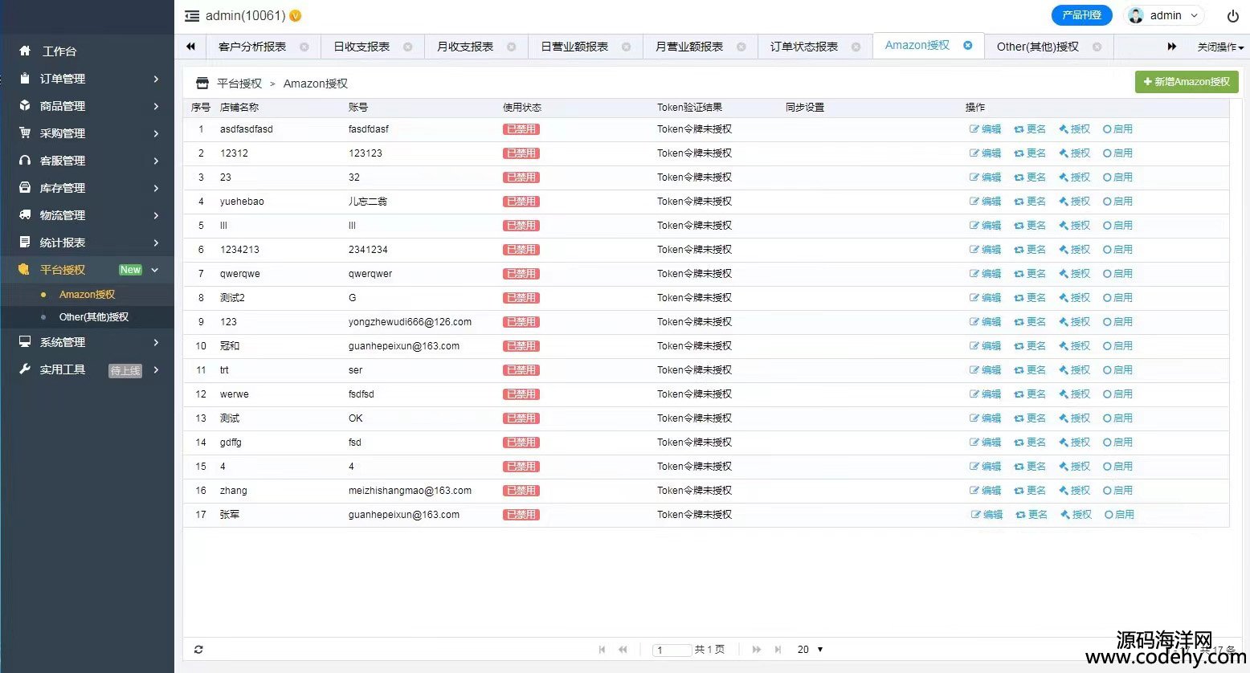Click 更名 for store trt
Screen dimensions: 1250x673
1030,370
